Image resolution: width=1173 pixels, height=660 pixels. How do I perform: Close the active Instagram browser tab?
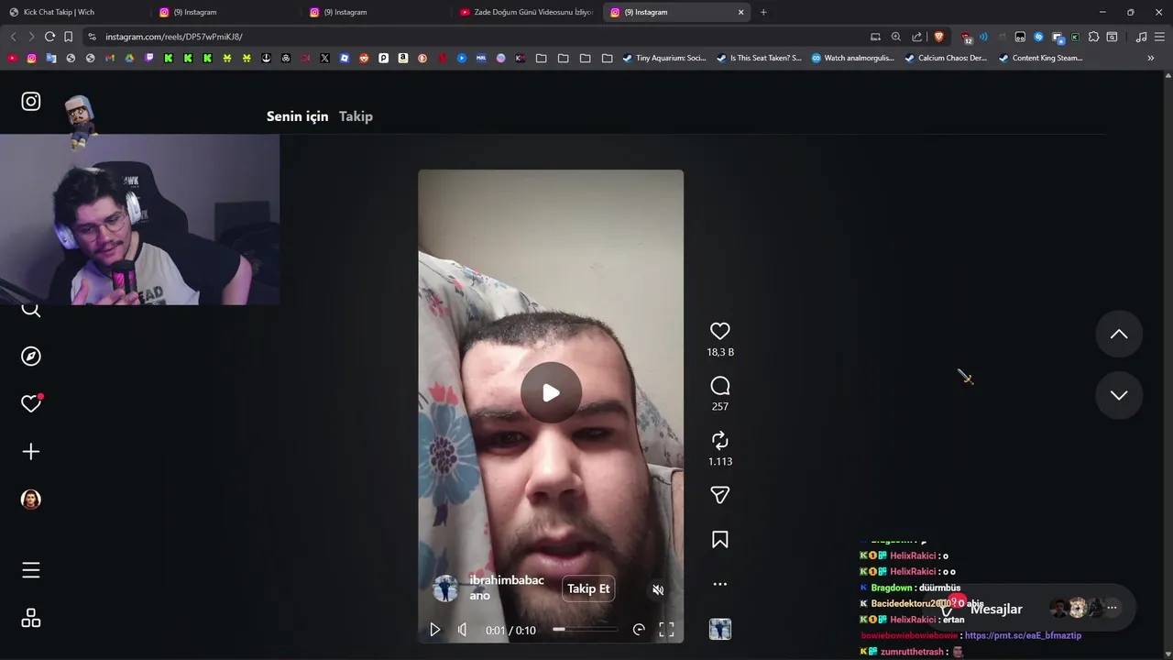point(740,12)
